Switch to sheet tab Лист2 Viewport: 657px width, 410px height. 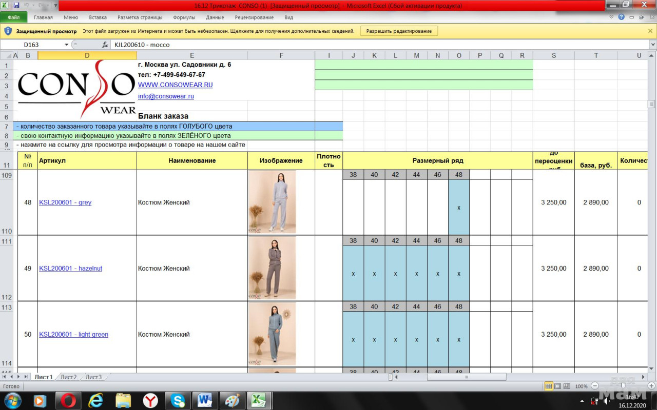pyautogui.click(x=68, y=377)
